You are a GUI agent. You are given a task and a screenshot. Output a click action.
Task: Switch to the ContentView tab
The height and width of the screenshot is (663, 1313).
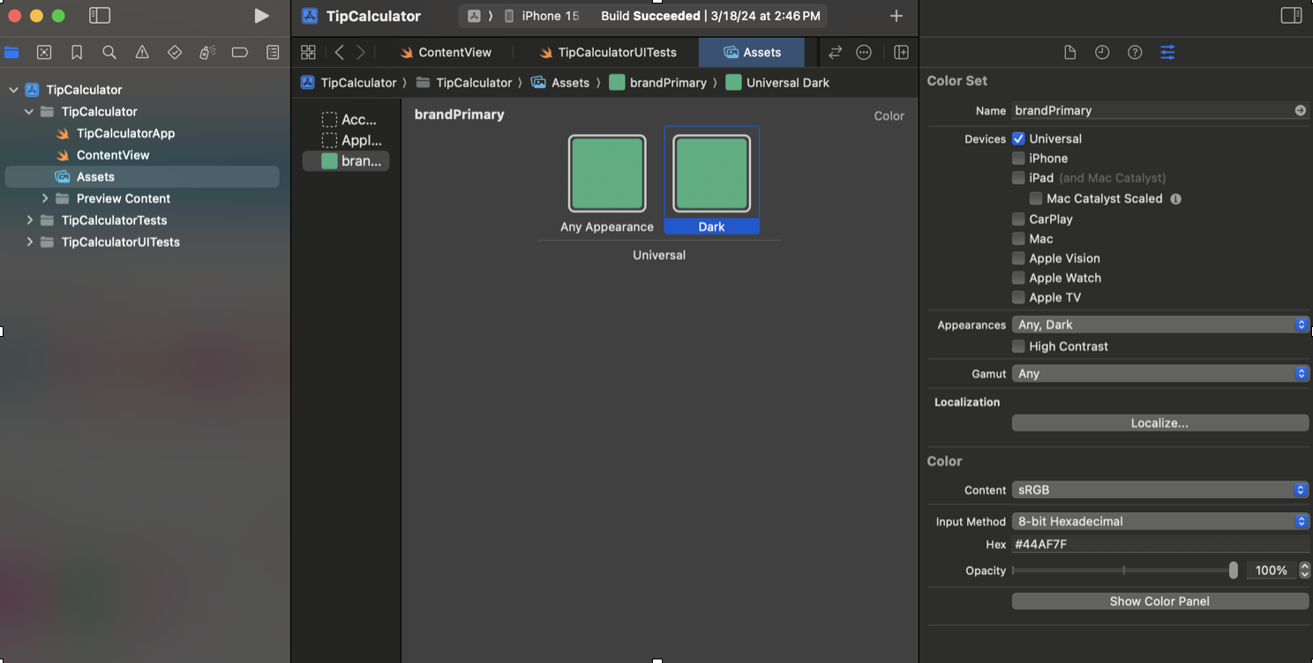pos(446,52)
